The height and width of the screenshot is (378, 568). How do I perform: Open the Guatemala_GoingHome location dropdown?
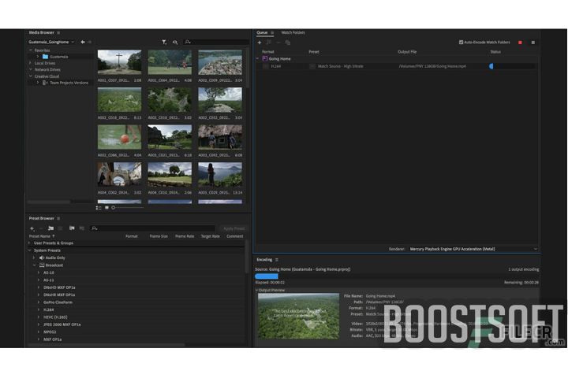click(x=51, y=42)
